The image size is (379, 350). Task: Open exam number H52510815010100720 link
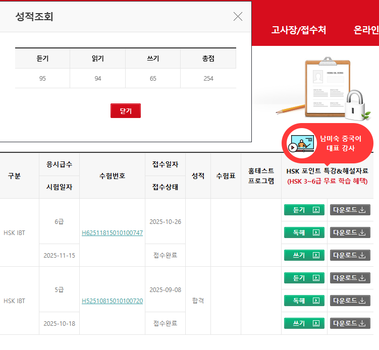[112, 301]
